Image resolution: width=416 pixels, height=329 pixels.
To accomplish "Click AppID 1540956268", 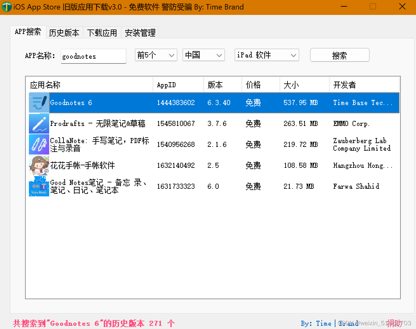I will 176,144.
